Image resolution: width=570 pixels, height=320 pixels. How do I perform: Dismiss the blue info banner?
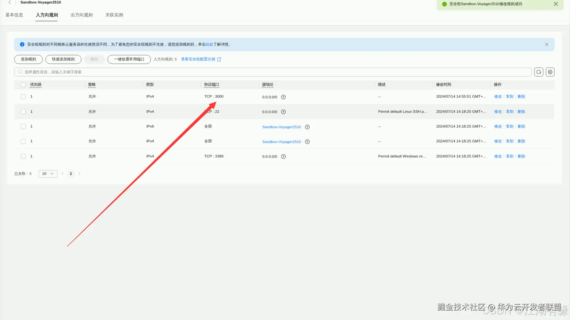click(x=546, y=44)
